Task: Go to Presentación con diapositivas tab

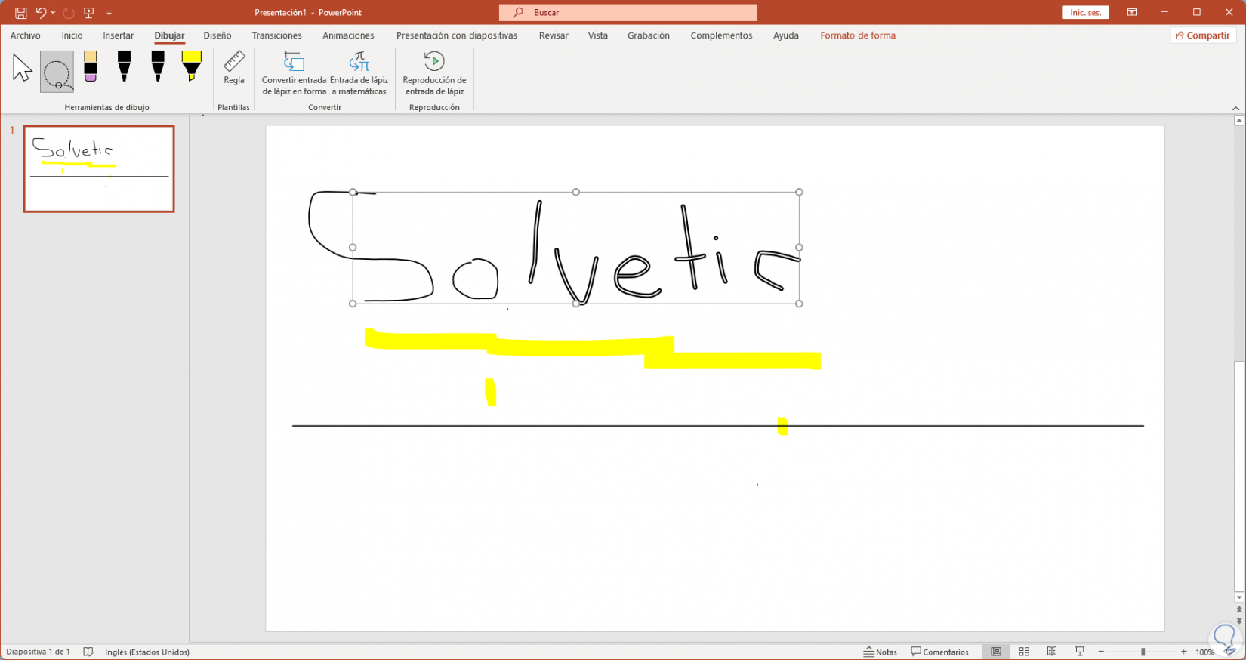Action: 457,35
